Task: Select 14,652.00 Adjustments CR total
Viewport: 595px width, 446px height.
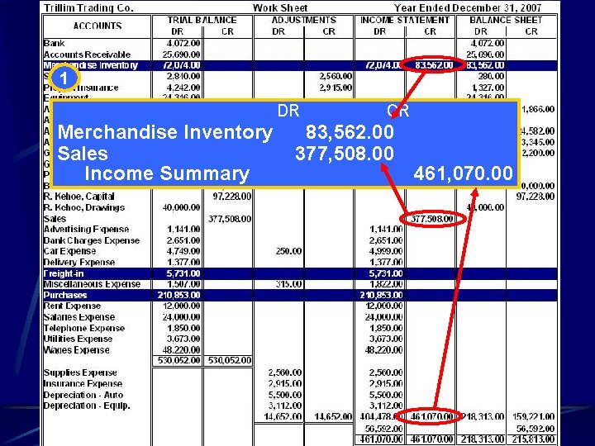Action: [x=333, y=416]
